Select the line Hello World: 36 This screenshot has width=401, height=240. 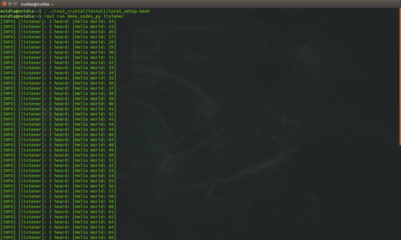coord(58,83)
